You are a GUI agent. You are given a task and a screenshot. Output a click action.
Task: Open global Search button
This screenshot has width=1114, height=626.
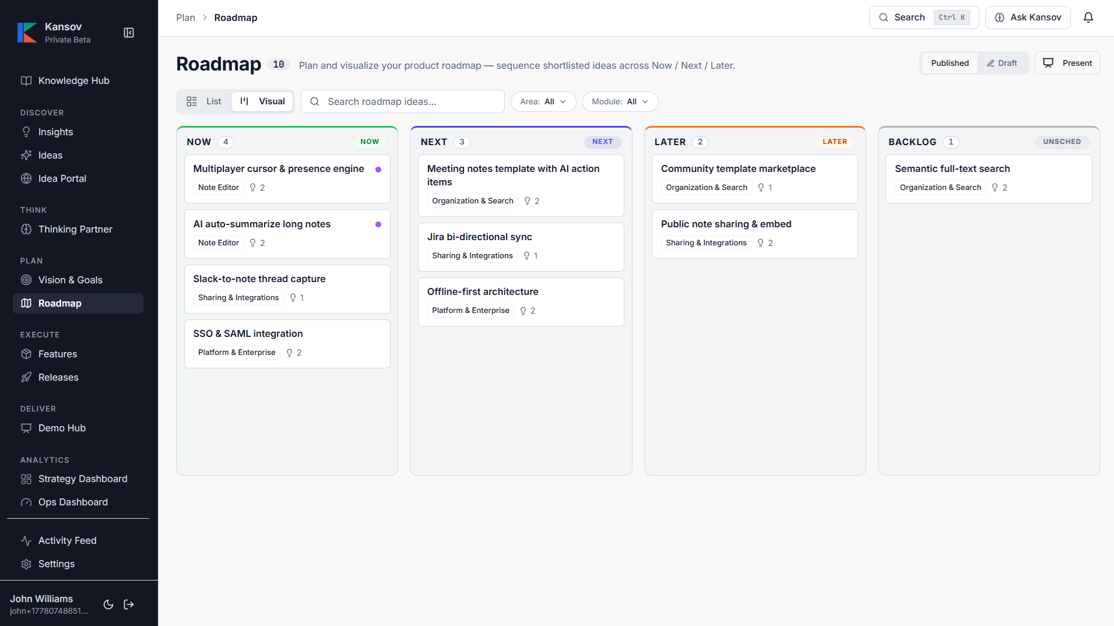(924, 17)
